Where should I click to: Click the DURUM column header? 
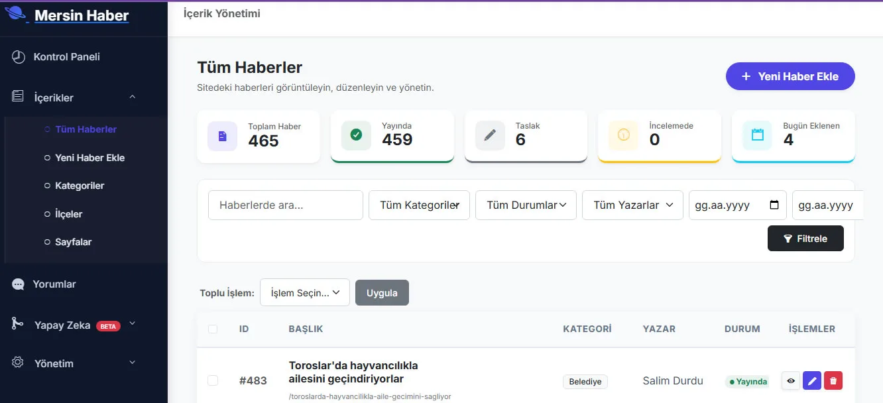pyautogui.click(x=742, y=329)
